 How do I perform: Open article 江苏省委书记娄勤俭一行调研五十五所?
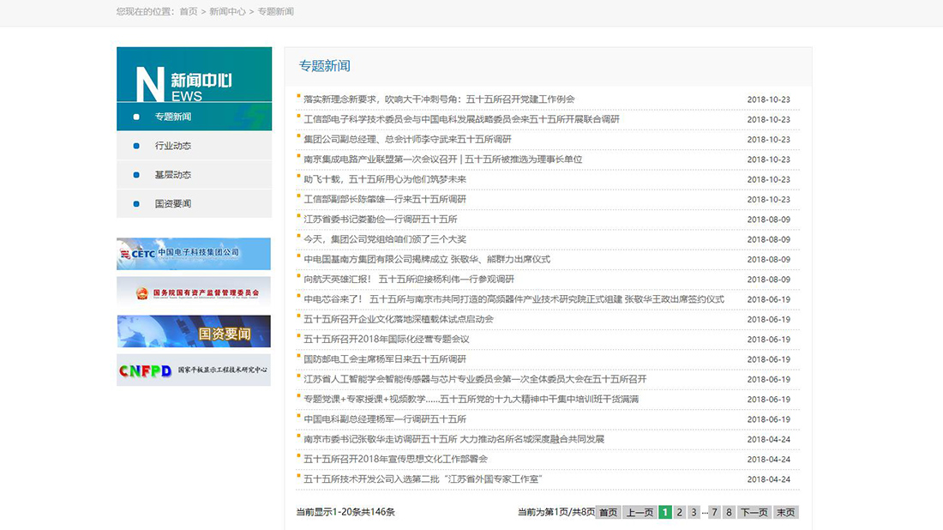(x=380, y=219)
